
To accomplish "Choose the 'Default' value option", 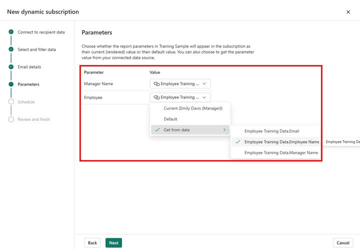I will click(x=170, y=119).
